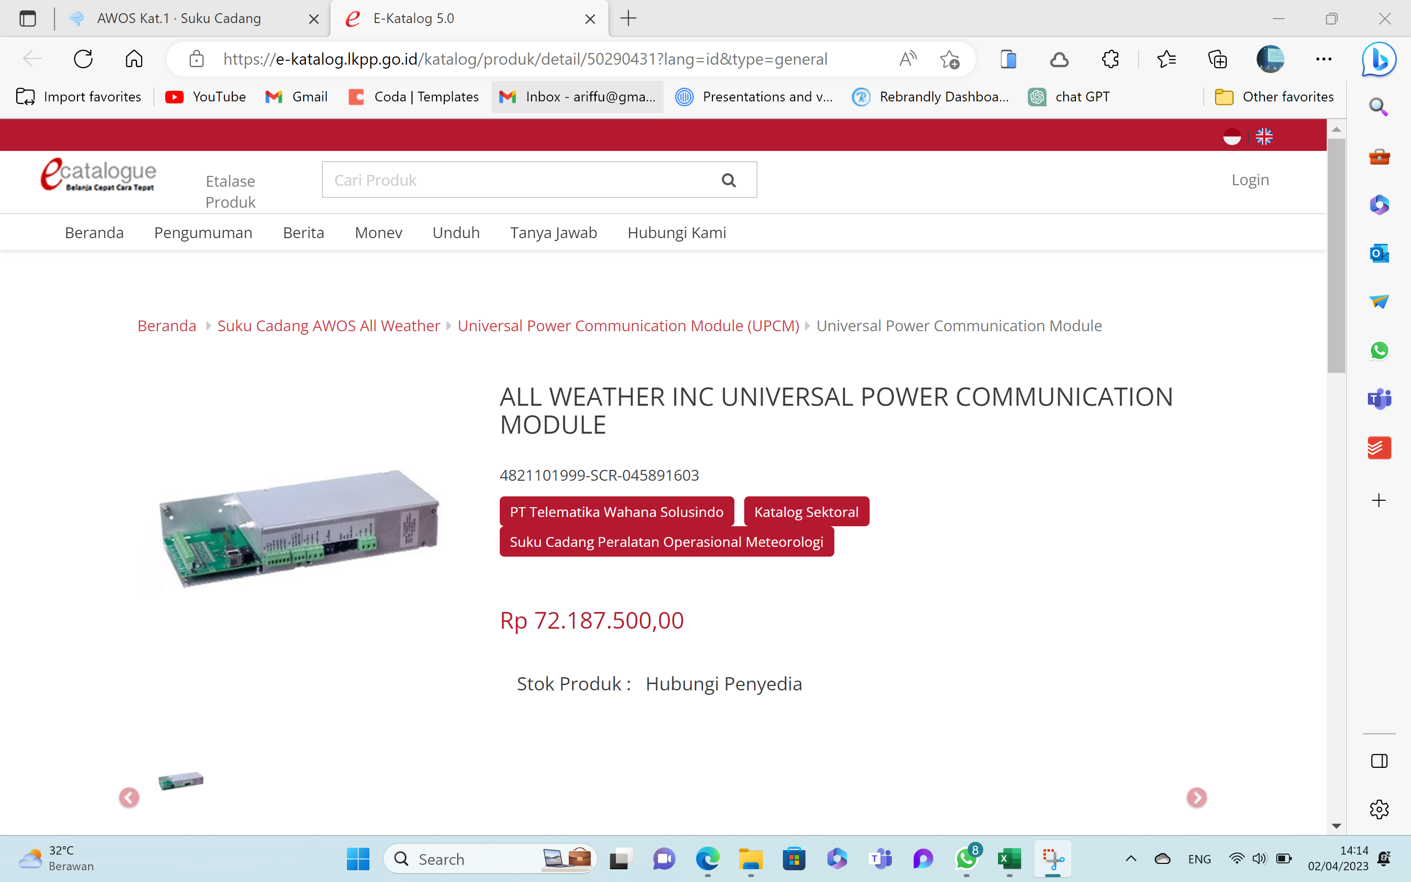
Task: Click the search magnifier icon in Cari Produk
Action: coord(728,180)
